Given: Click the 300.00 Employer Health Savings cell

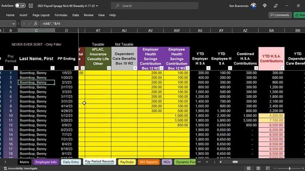Looking at the screenshot, I should point(151,111).
